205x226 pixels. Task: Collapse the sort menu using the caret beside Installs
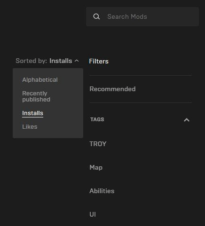click(x=77, y=61)
